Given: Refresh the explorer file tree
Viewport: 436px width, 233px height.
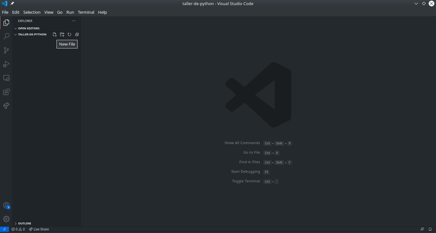Looking at the screenshot, I should click(69, 34).
